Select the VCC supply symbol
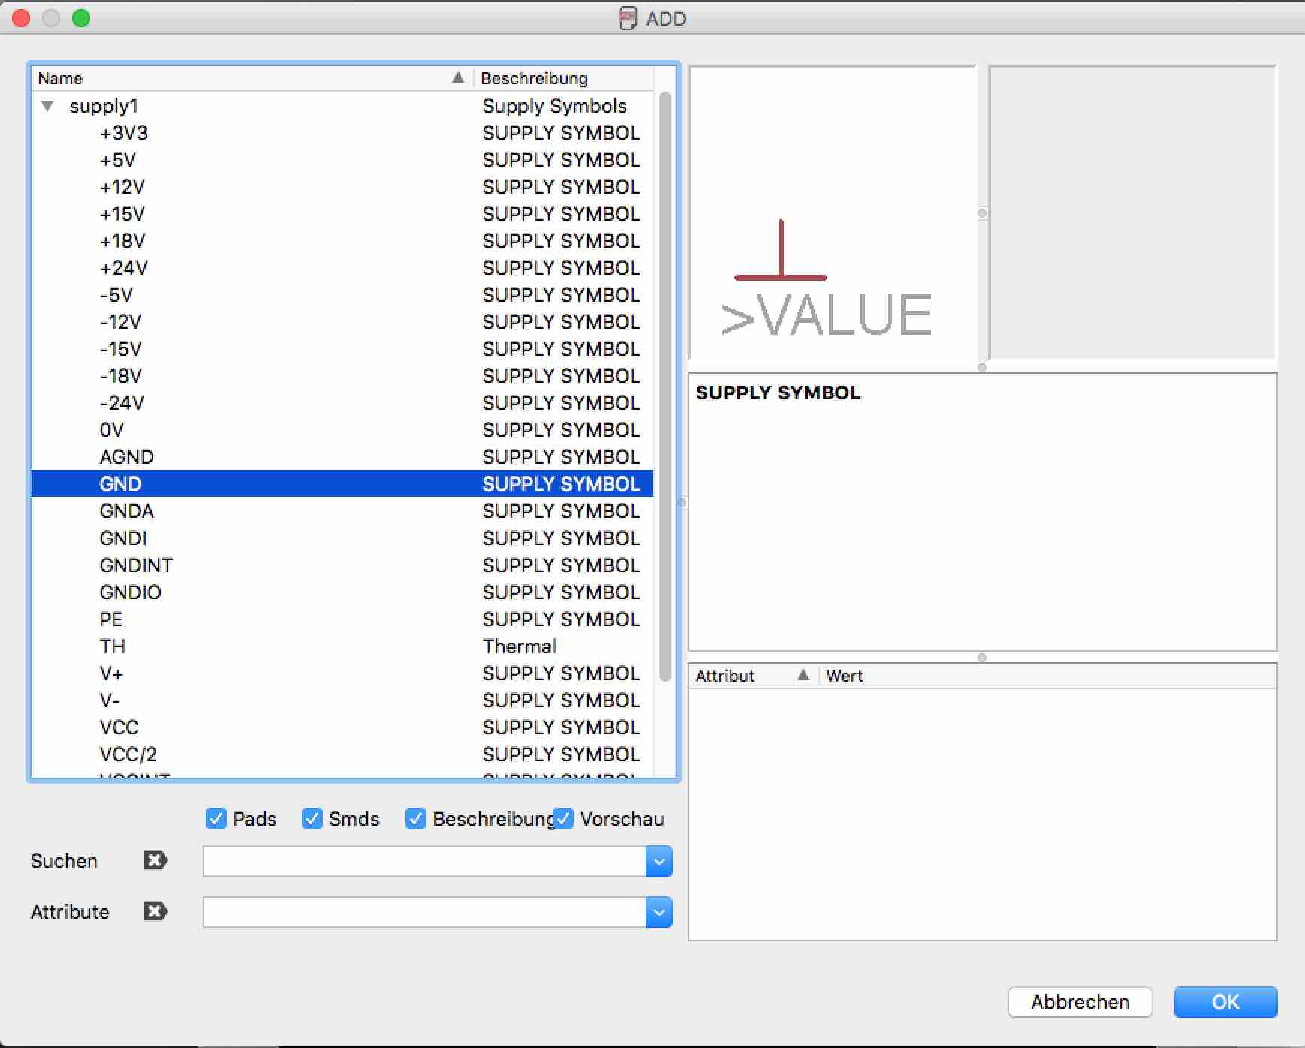The image size is (1305, 1048). [342, 727]
